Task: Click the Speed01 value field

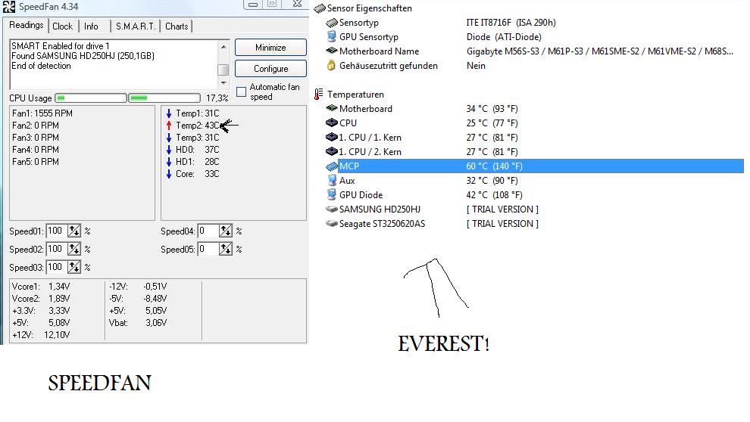Action: (x=57, y=231)
